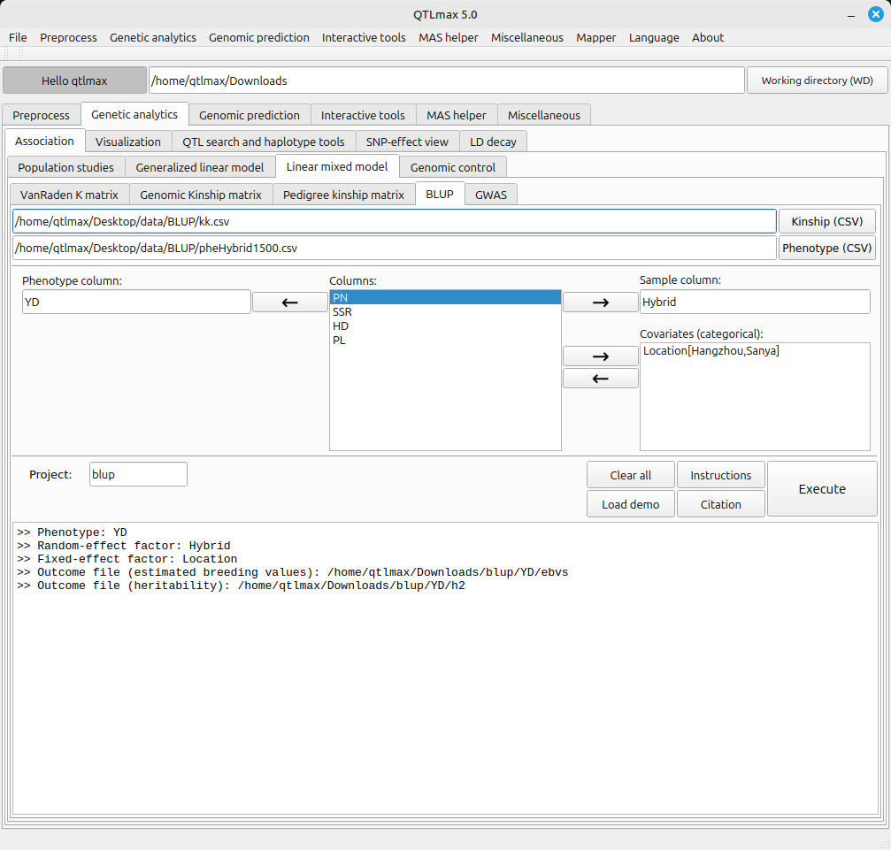The width and height of the screenshot is (891, 850).
Task: Click the Load demo button
Action: tap(630, 504)
